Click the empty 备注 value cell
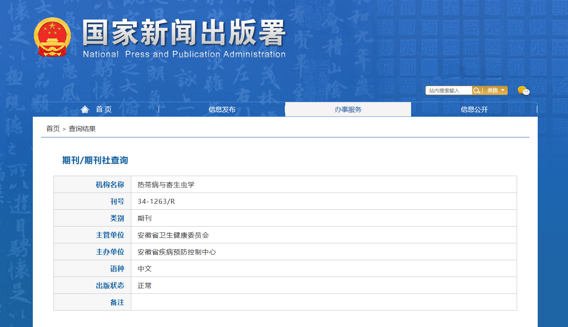The height and width of the screenshot is (327, 568). coord(323,302)
